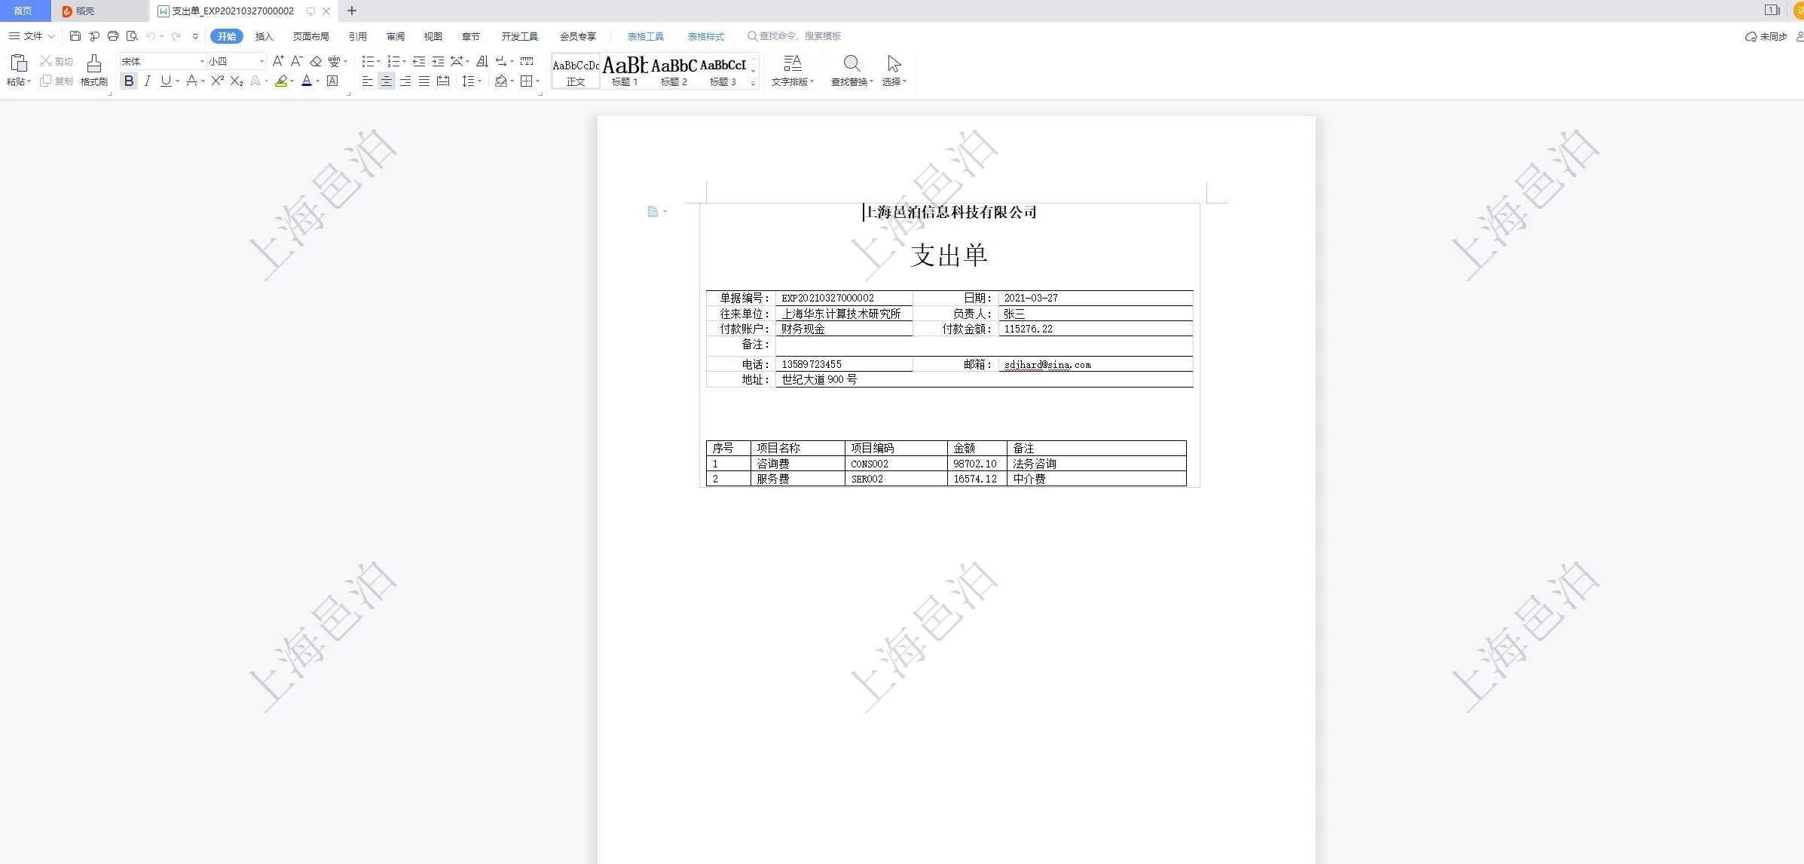Click the Format Painter (格式刷) icon
The image size is (1804, 864).
(x=93, y=69)
